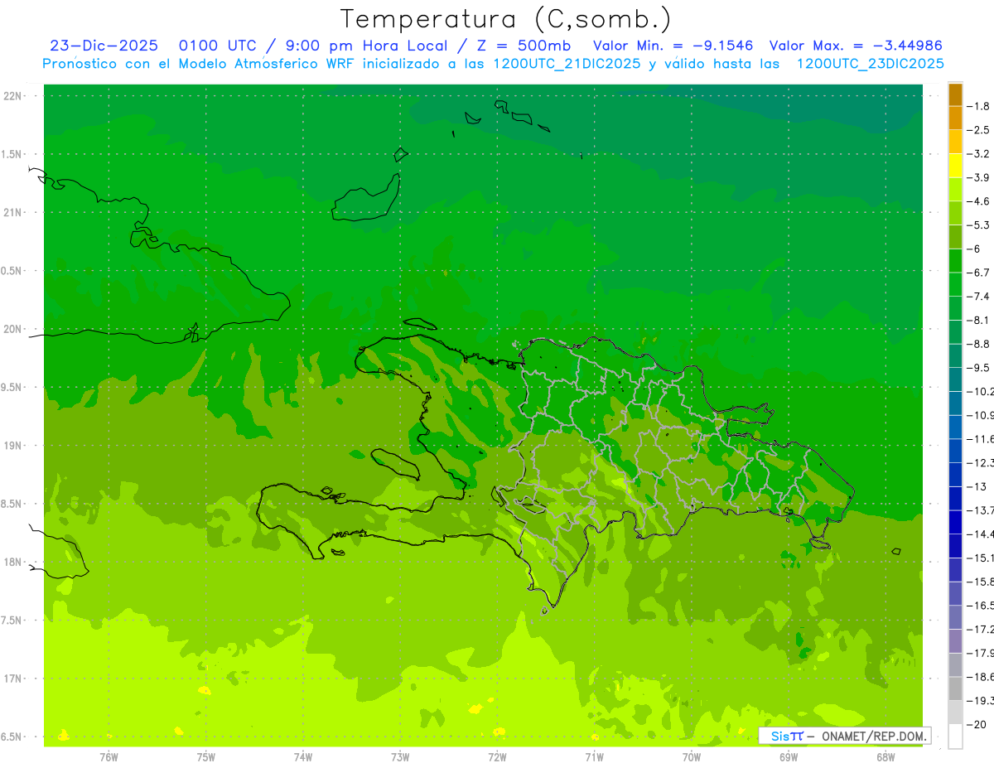Select the yellow swatch between -3.2 and -3.9

[955, 166]
